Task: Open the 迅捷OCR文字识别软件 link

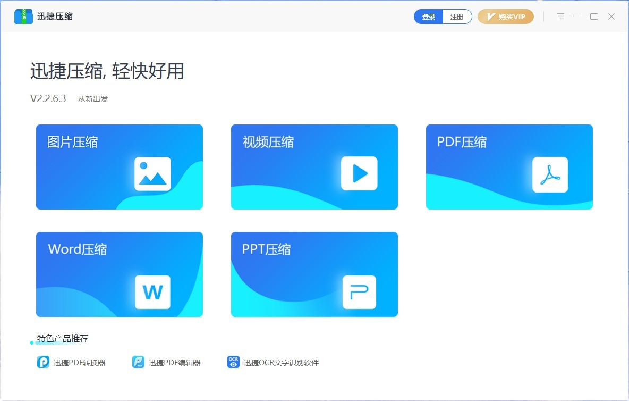Action: click(x=281, y=362)
